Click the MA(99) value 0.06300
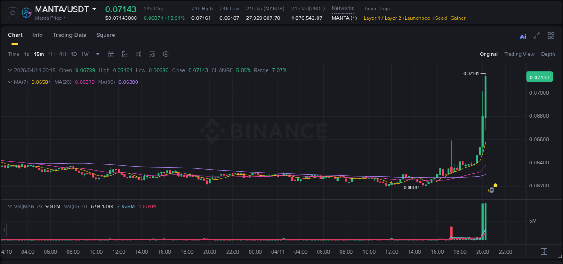 pyautogui.click(x=128, y=82)
